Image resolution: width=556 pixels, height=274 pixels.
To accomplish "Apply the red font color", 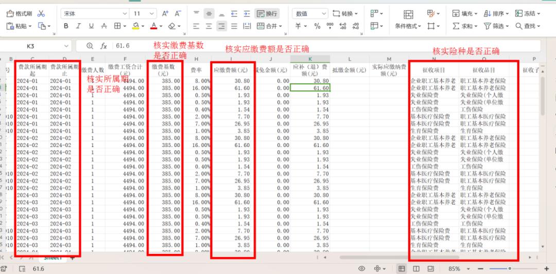I will [x=153, y=26].
